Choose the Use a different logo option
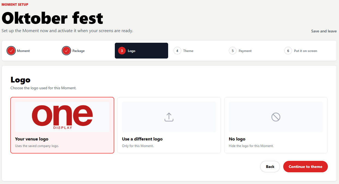The width and height of the screenshot is (339, 184). 169,125
